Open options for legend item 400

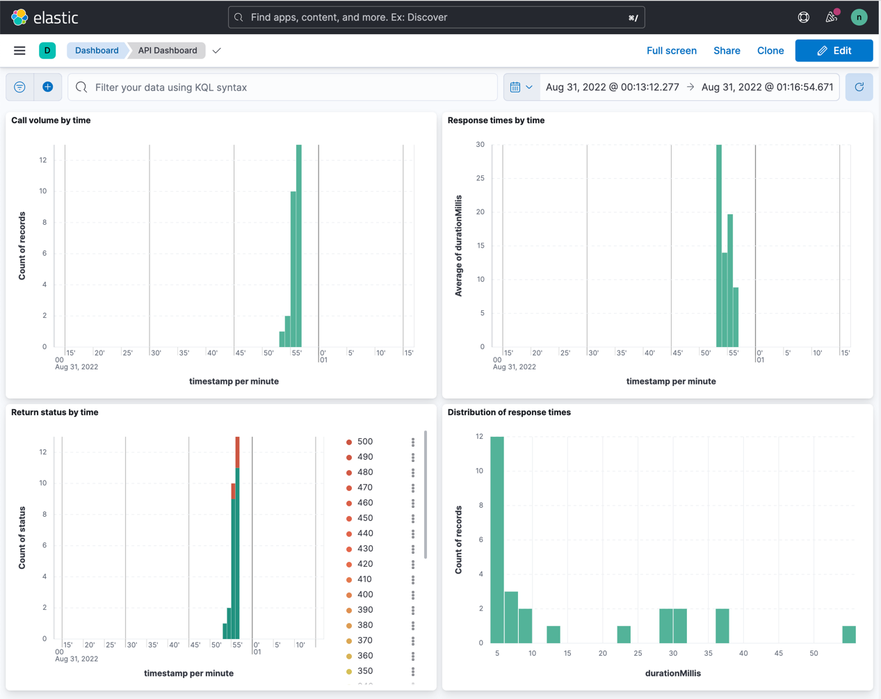(x=413, y=595)
